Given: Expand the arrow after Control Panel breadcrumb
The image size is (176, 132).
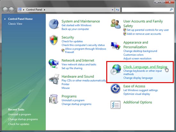Looking at the screenshot, I should point(44,10).
